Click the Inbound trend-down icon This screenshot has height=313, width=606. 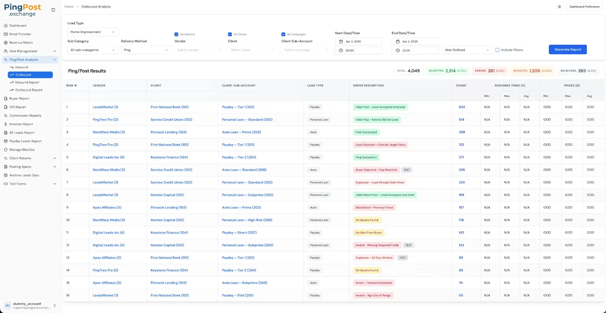12,67
